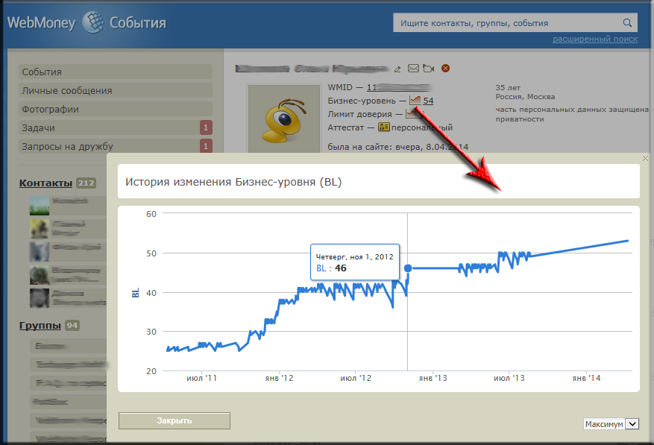Image resolution: width=654 pixels, height=445 pixels.
Task: Click the Аттестат label
Action: (x=346, y=127)
